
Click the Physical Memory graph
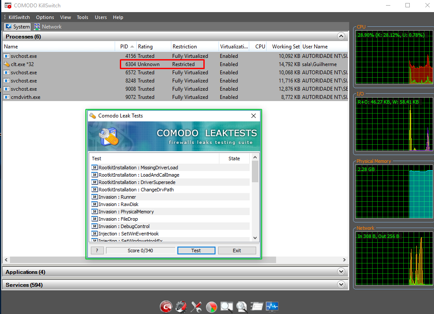395,191
